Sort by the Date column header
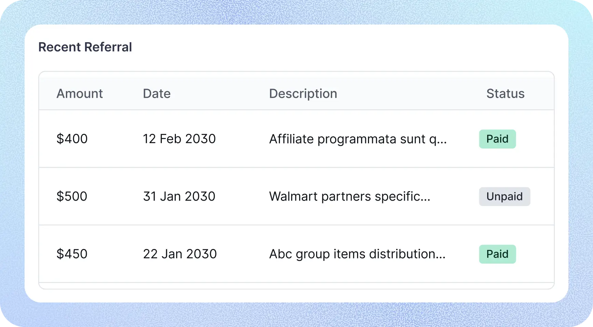Viewport: 593px width, 327px height. (x=157, y=94)
